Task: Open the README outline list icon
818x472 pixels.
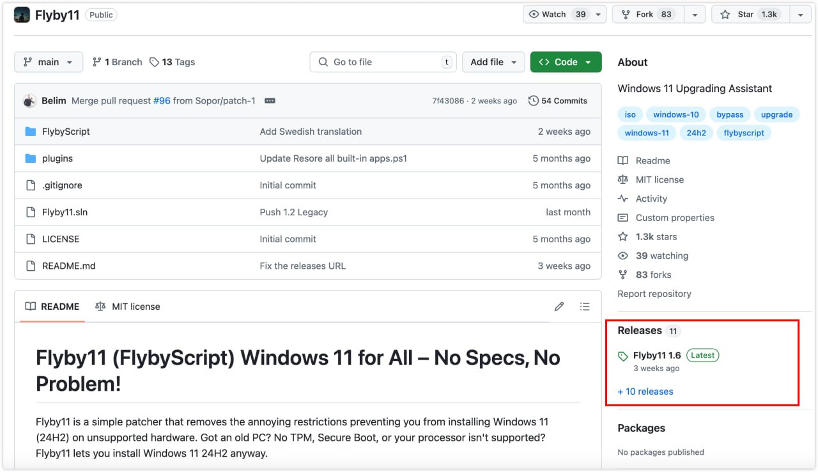Action: pyautogui.click(x=585, y=307)
